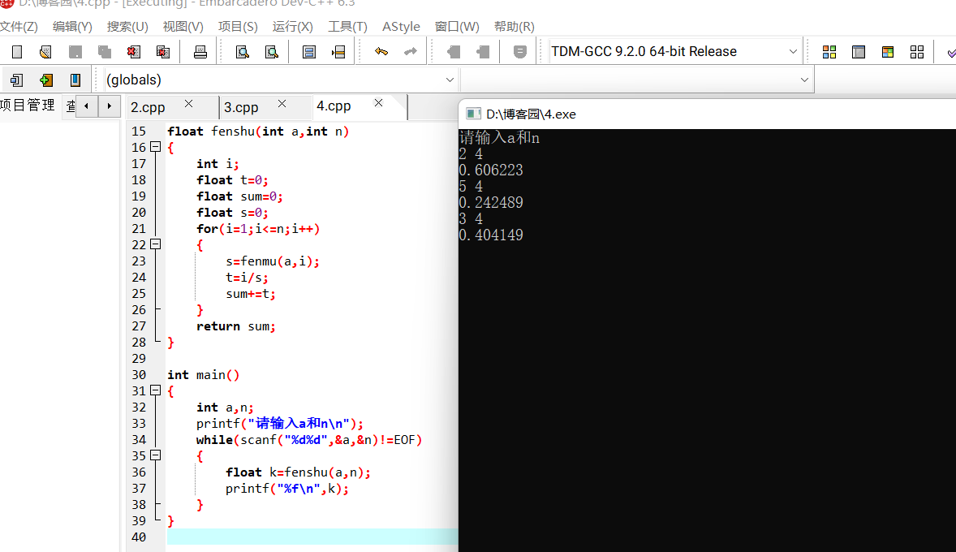Click console output 0.404149
The width and height of the screenshot is (956, 552).
click(x=491, y=235)
